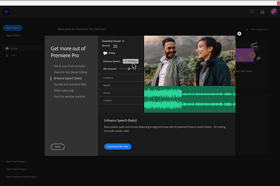Click the Enhance Speech: label
Image resolution: width=280 pixels, height=186 pixels.
pyautogui.click(x=112, y=61)
